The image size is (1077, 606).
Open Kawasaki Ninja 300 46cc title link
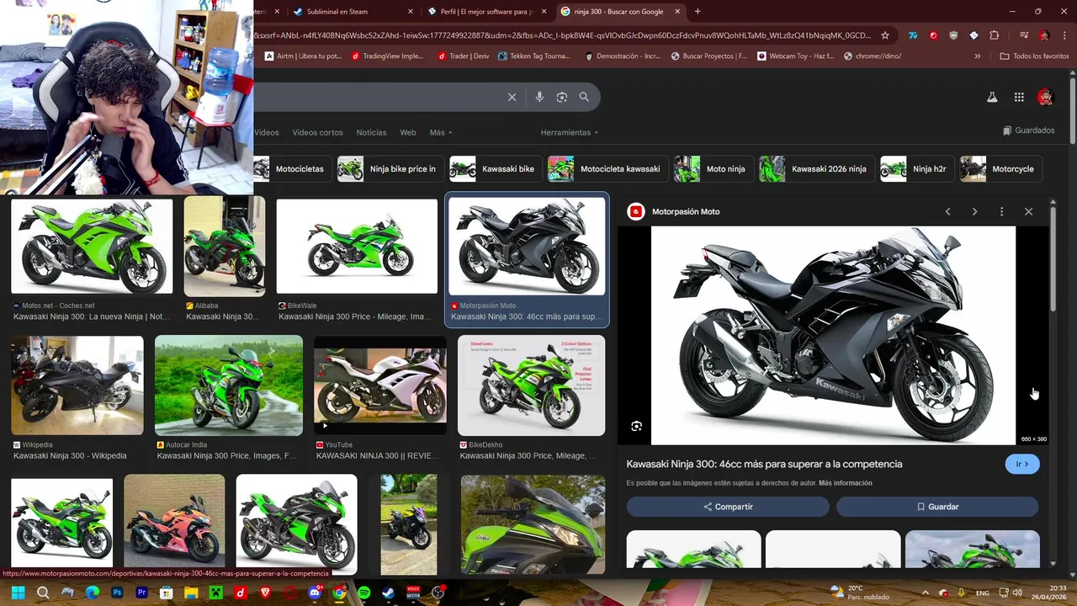click(x=764, y=464)
